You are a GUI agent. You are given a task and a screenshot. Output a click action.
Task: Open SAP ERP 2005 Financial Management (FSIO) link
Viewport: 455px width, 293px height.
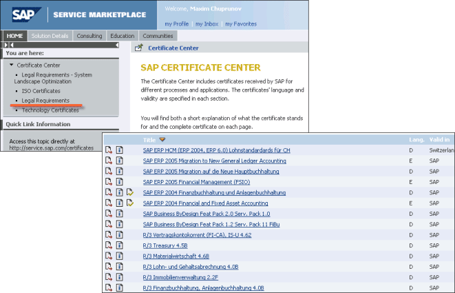coord(196,182)
